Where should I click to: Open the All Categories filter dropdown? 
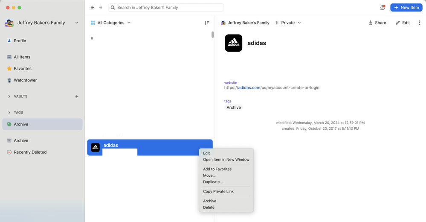tap(111, 23)
